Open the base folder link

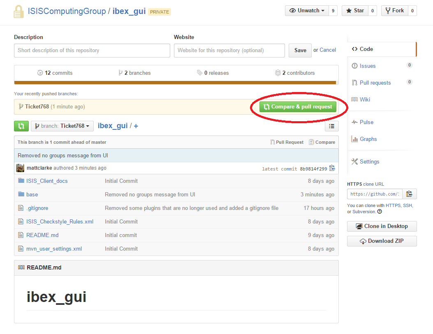(x=32, y=194)
